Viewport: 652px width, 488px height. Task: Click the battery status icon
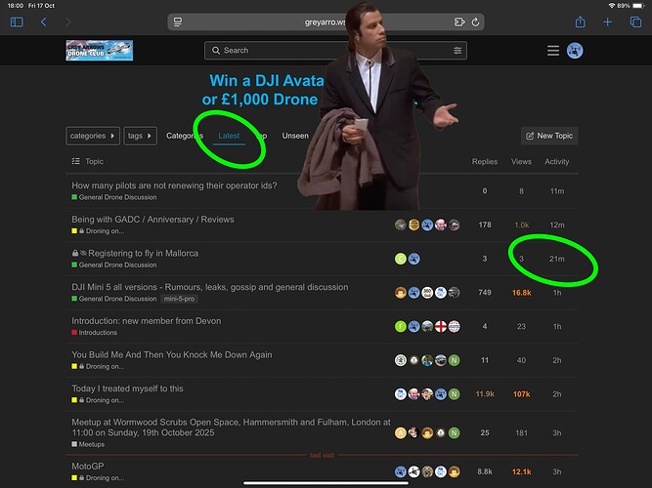click(638, 6)
